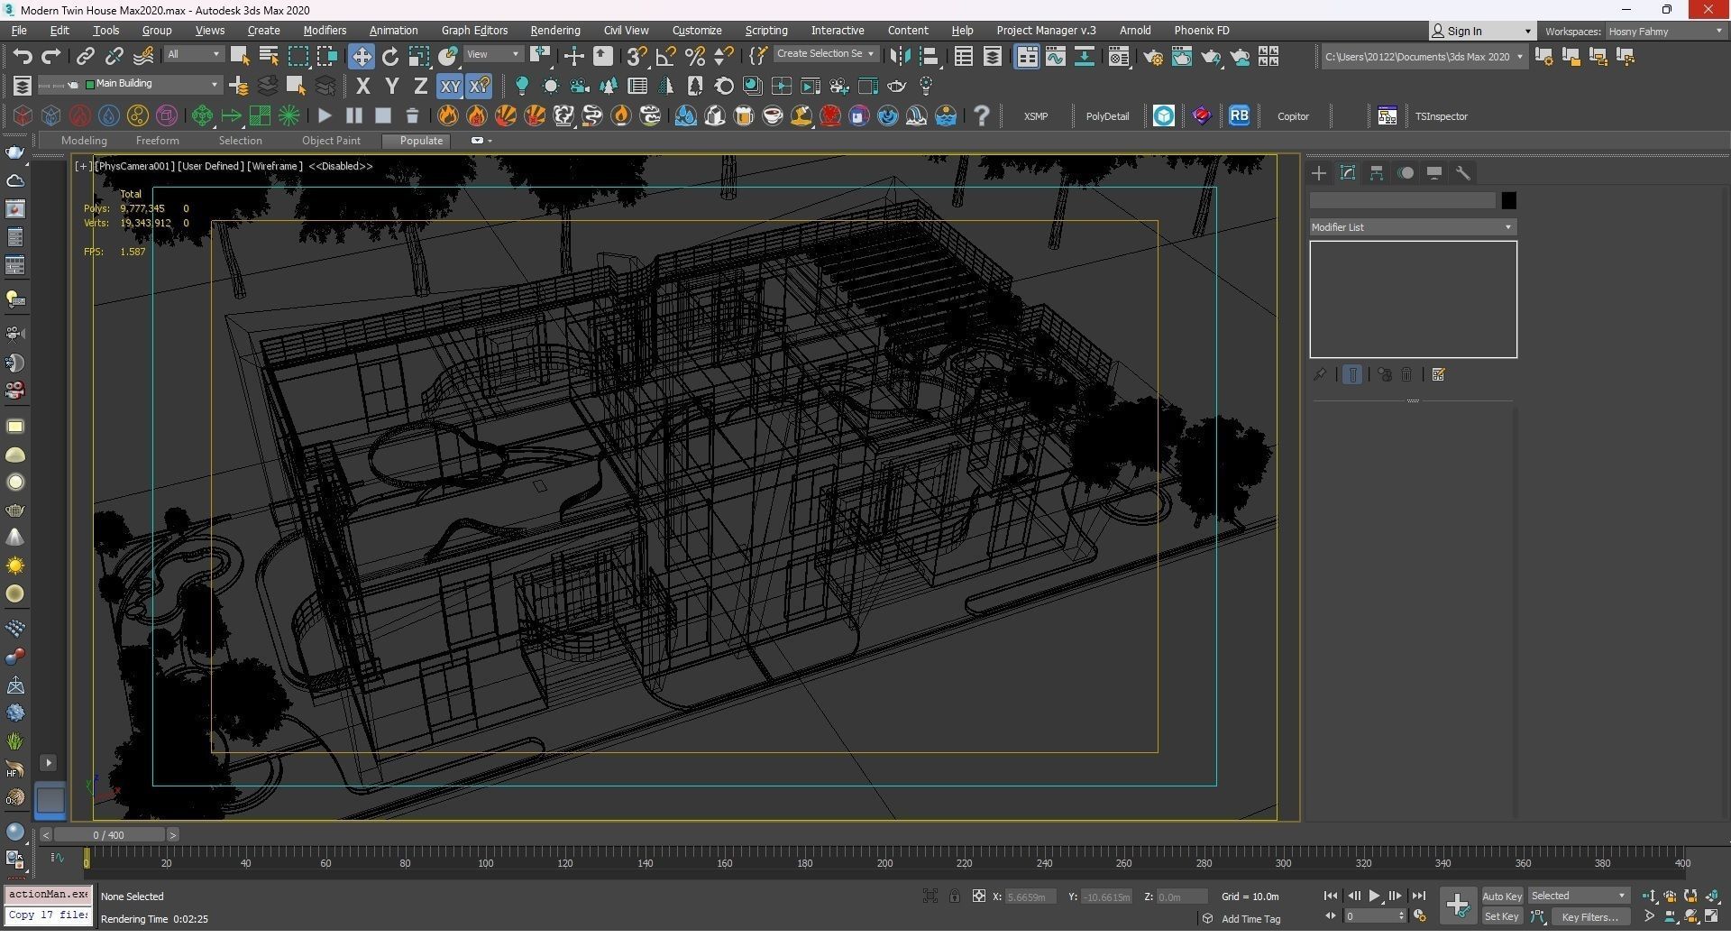
Task: Open the Render Setup teapot icon
Action: click(1152, 57)
